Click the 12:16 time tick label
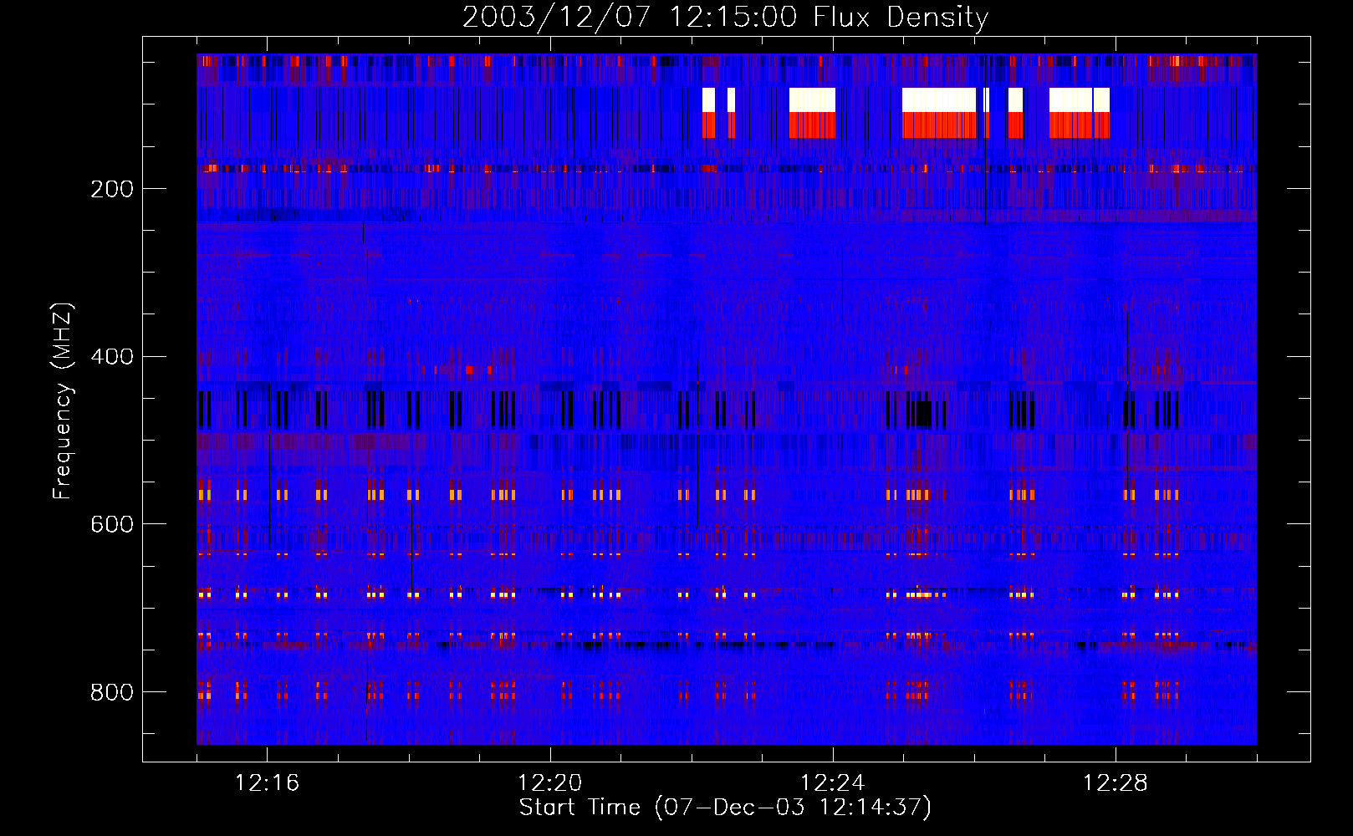 coord(267,783)
